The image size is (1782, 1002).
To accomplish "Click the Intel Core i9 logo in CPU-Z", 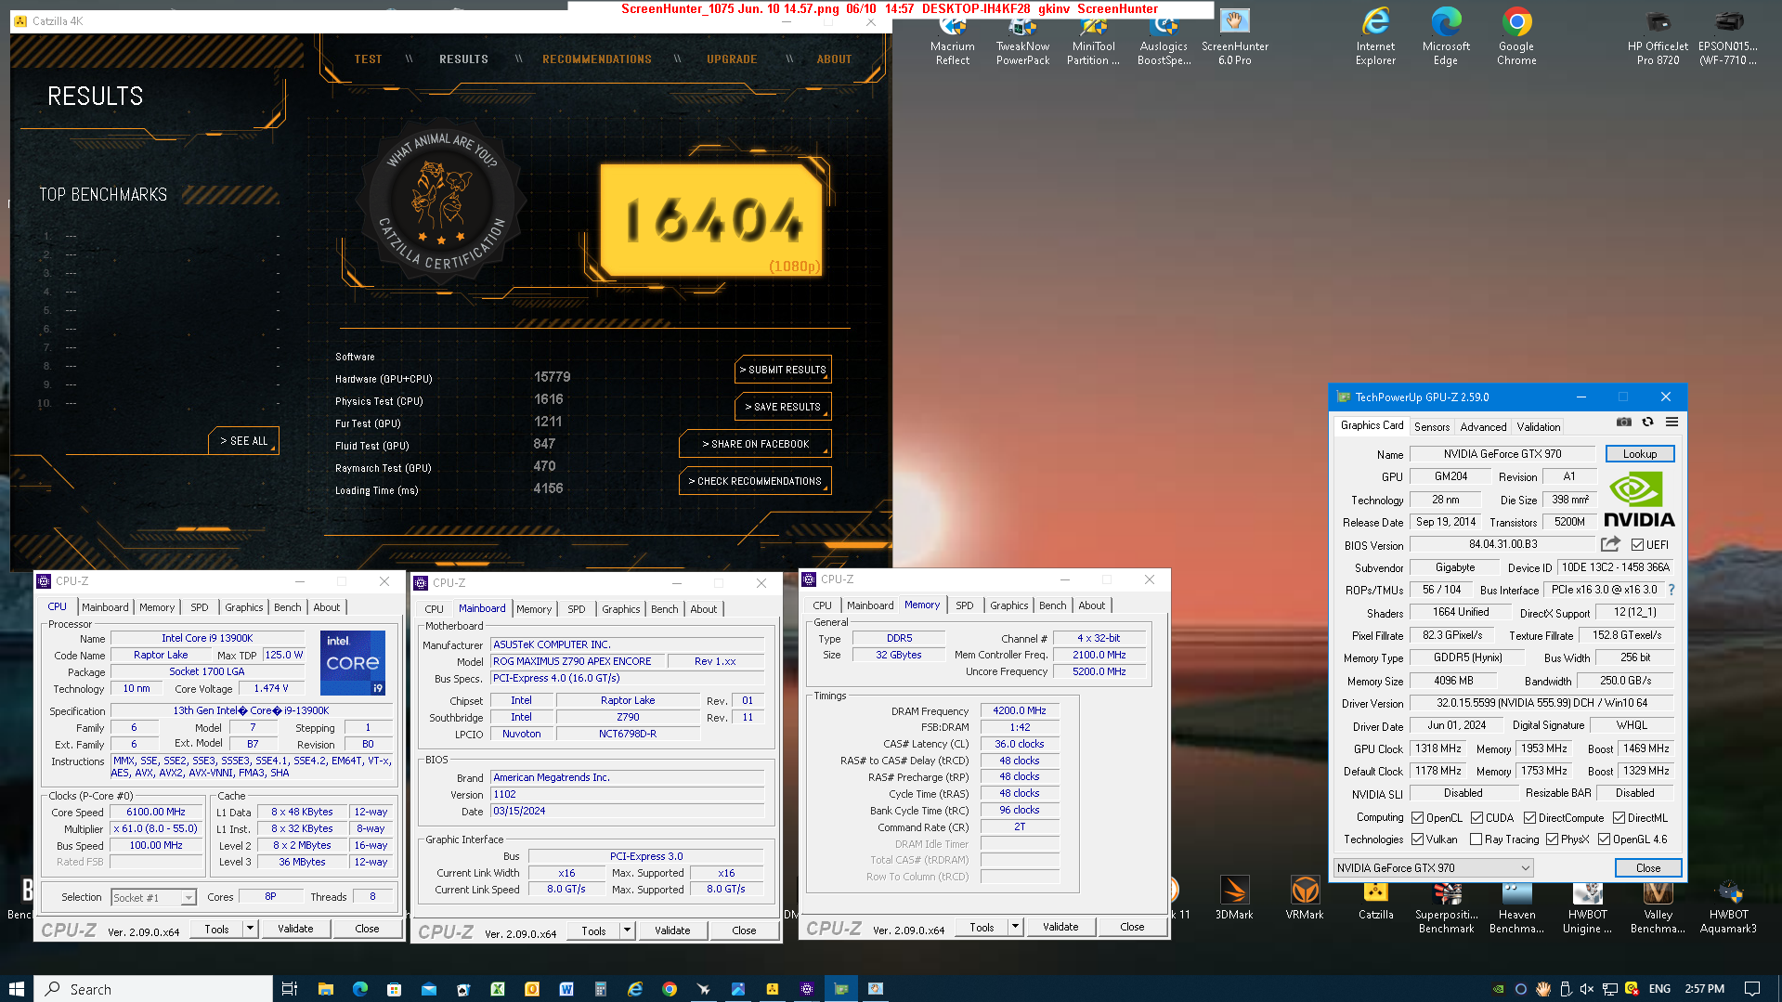I will (353, 663).
